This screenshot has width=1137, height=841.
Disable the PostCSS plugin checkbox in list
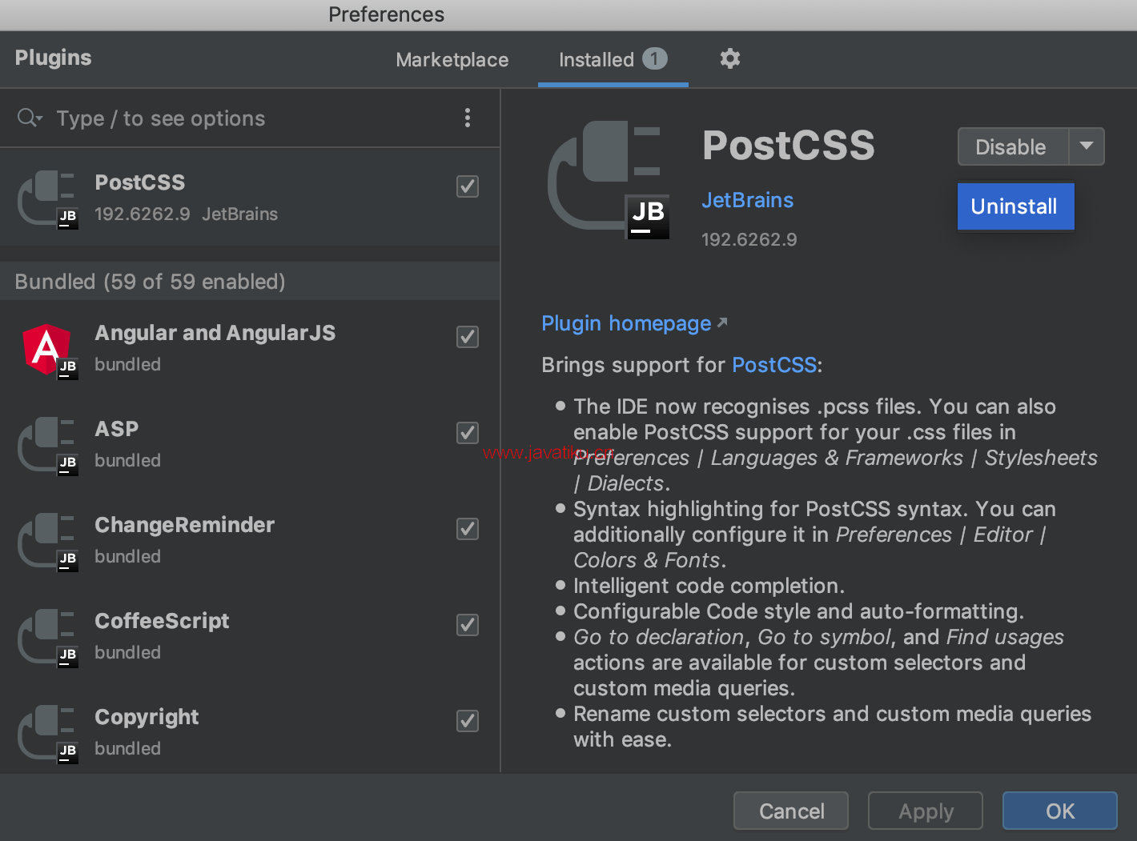[468, 186]
